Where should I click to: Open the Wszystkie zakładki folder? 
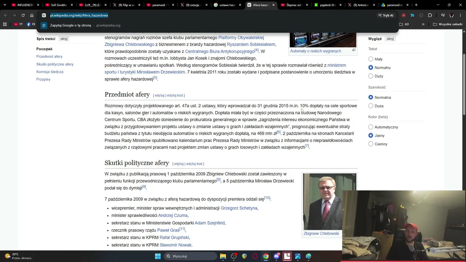pos(448,24)
